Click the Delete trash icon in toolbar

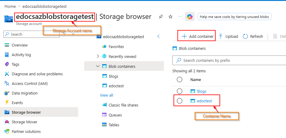click(275, 36)
